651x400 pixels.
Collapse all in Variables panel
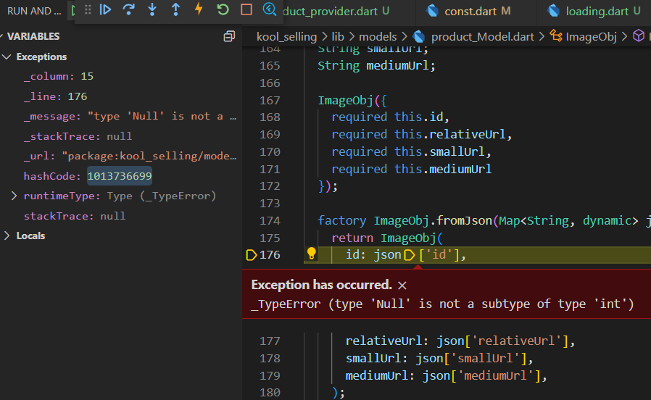tap(229, 36)
